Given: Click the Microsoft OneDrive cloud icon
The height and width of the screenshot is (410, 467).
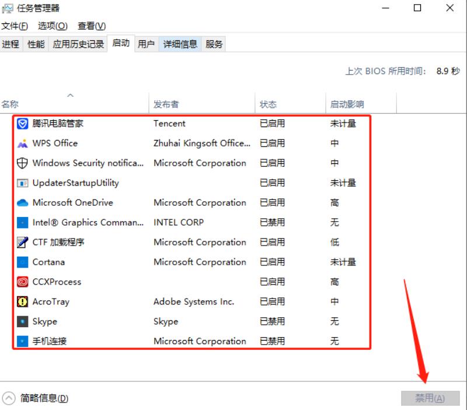Looking at the screenshot, I should pyautogui.click(x=22, y=203).
